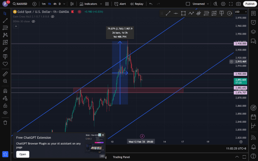The width and height of the screenshot is (258, 161).
Task: Add a symbol to compare with plus icon
Action: pyautogui.click(x=34, y=4)
